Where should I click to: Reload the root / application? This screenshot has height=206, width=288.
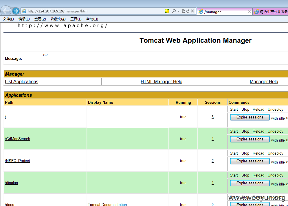pyautogui.click(x=258, y=110)
